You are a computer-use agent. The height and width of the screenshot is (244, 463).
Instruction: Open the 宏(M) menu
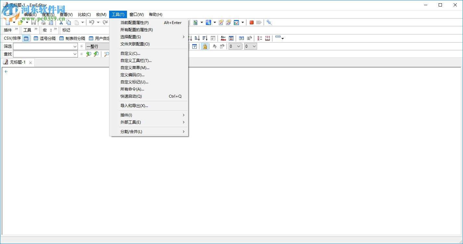click(x=101, y=14)
